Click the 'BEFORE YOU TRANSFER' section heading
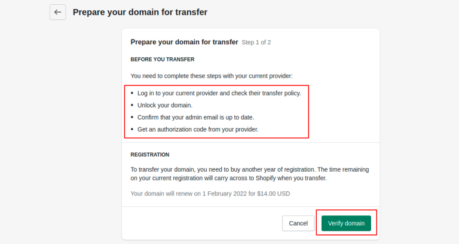This screenshot has height=244, width=459. pyautogui.click(x=163, y=59)
